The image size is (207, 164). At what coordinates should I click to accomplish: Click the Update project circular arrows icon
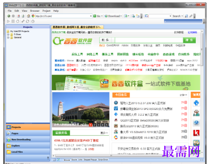point(28,21)
